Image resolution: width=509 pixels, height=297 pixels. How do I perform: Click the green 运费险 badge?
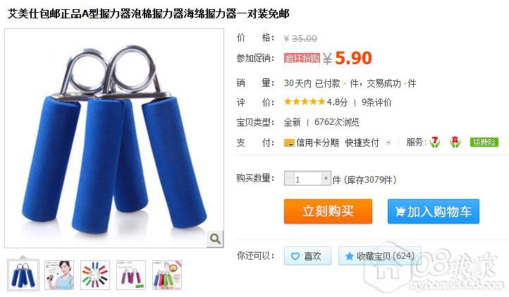click(484, 142)
